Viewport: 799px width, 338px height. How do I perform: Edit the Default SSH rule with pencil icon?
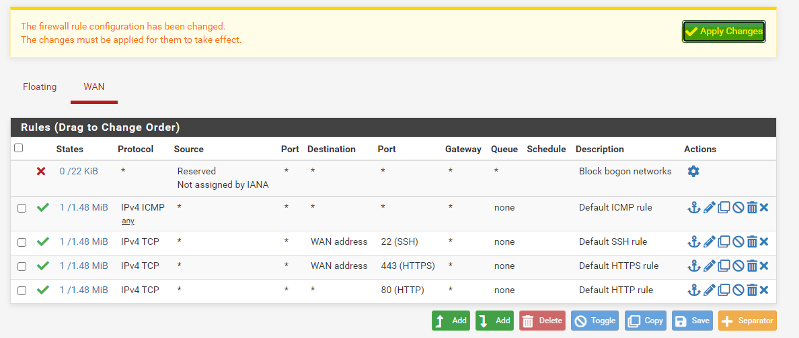click(x=709, y=242)
